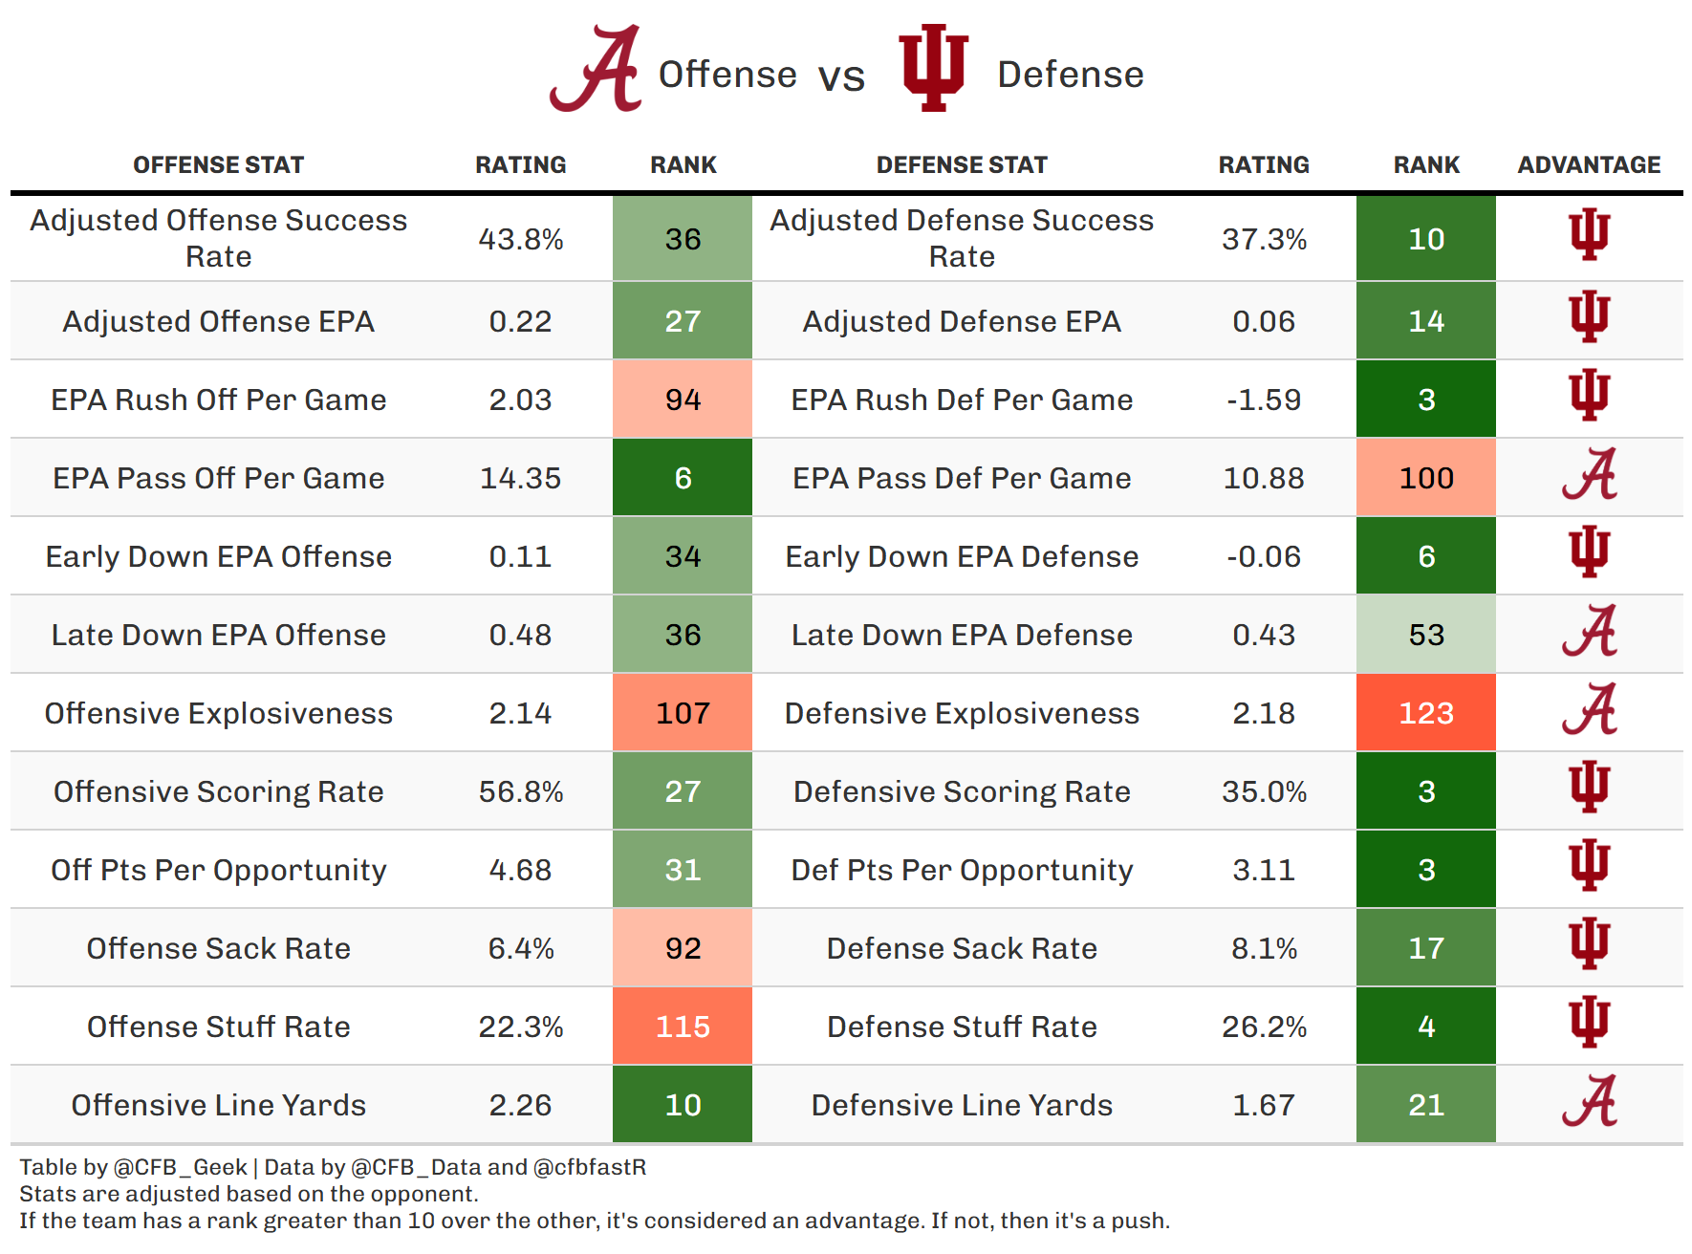Click the Indiana advantage logo in Sack Rate row
Screen dimensions: 1692x1254
1589,944
